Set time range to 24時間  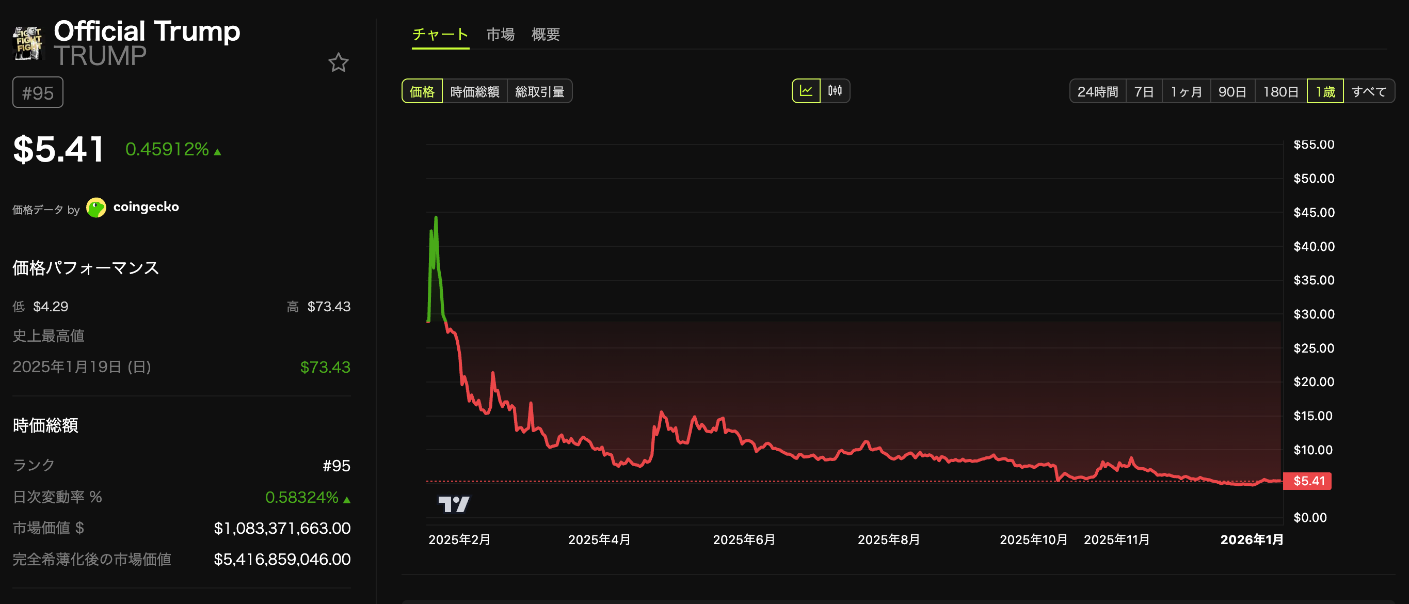click(1097, 91)
